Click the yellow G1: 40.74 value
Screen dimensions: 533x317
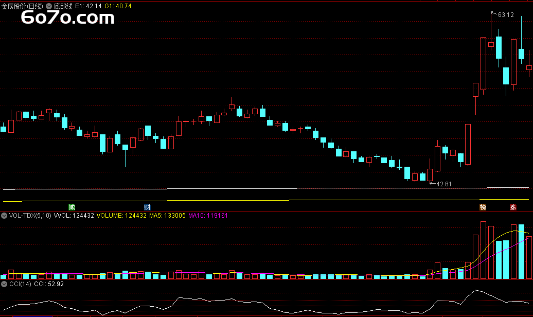[x=118, y=6]
